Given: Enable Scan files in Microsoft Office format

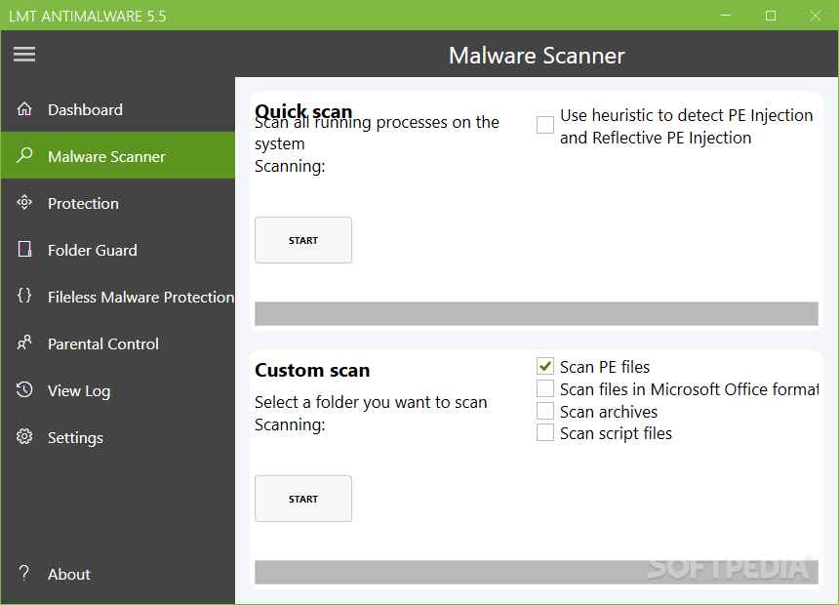Looking at the screenshot, I should point(545,389).
